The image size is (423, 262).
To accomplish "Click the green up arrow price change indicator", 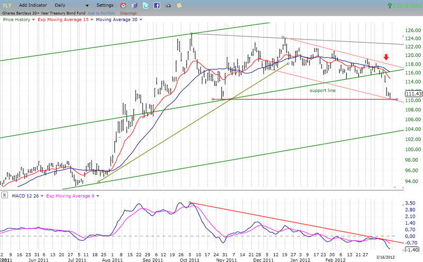I will (x=390, y=5).
